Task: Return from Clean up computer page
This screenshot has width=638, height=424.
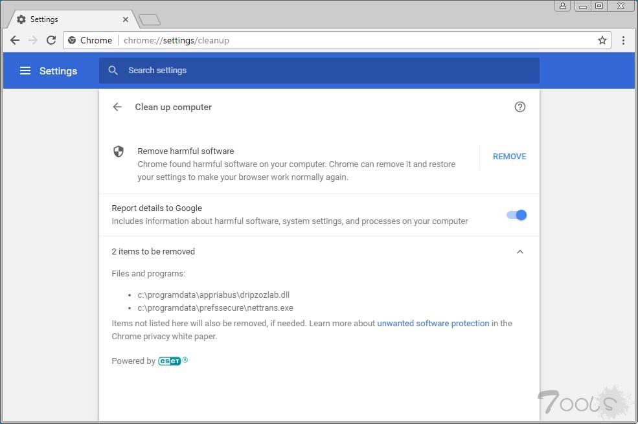Action: [x=117, y=107]
